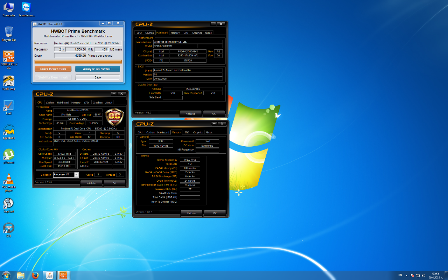Screen dimensions: 448x280
Task: Click the greyed Stability Benchmark button
Action: point(53,77)
